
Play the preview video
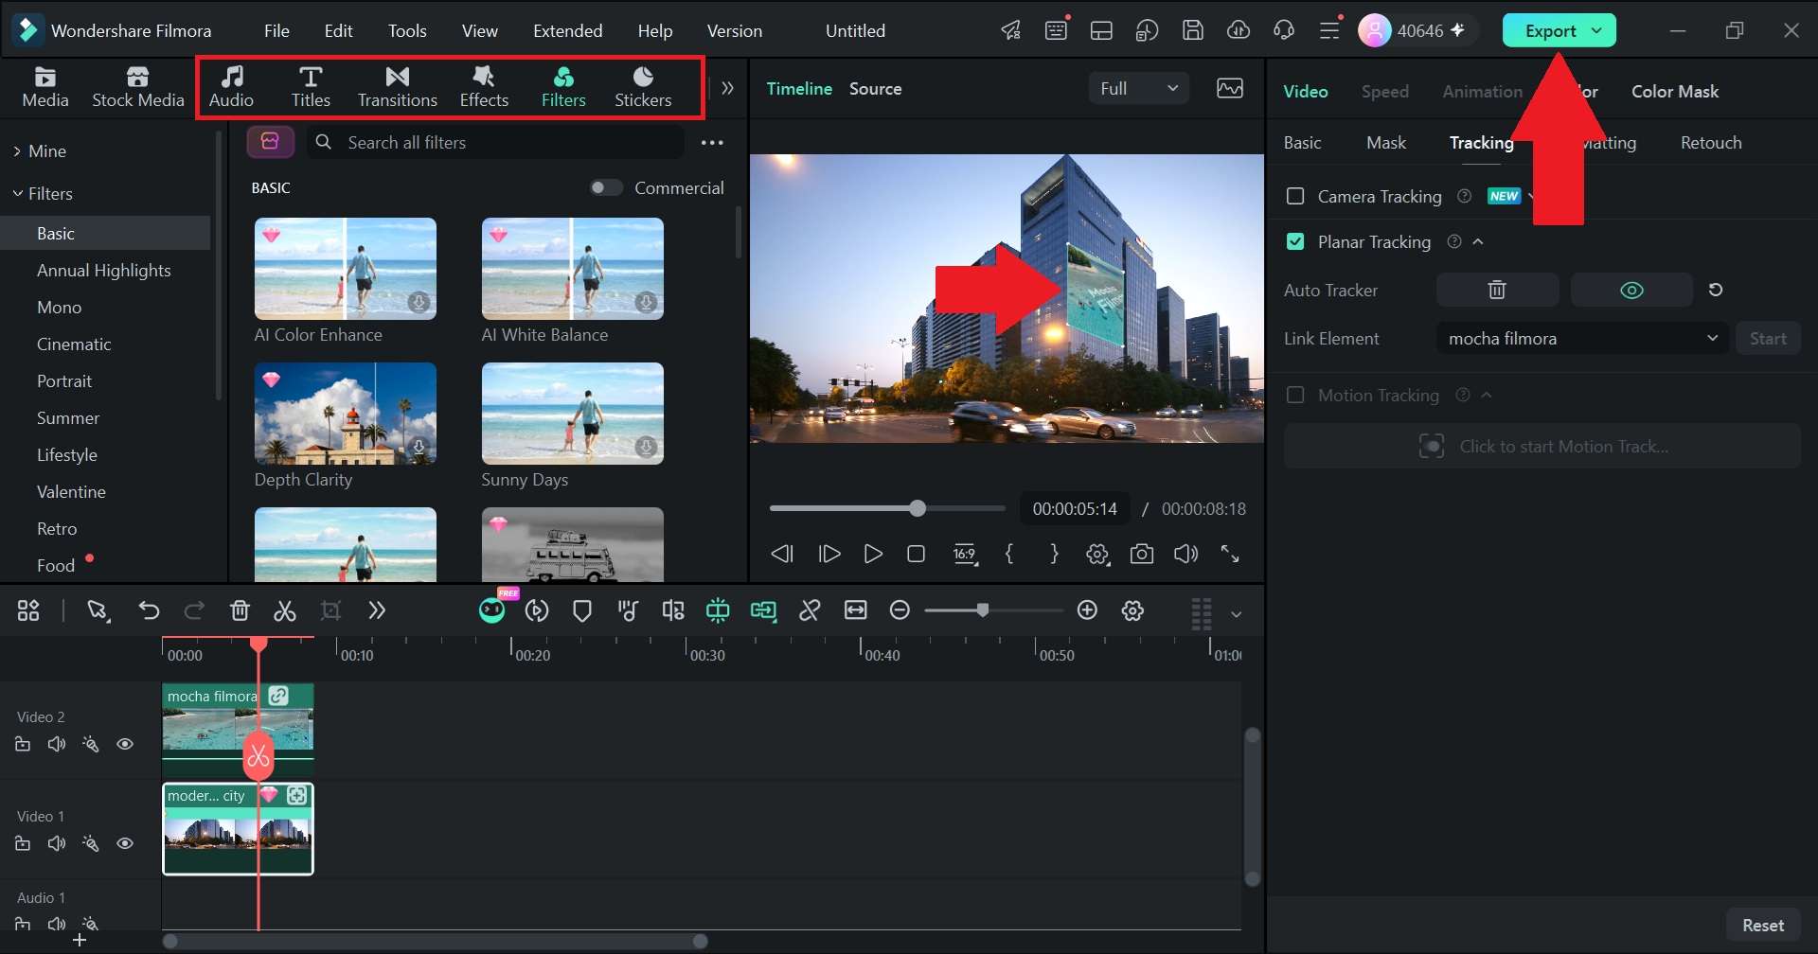[x=873, y=555]
